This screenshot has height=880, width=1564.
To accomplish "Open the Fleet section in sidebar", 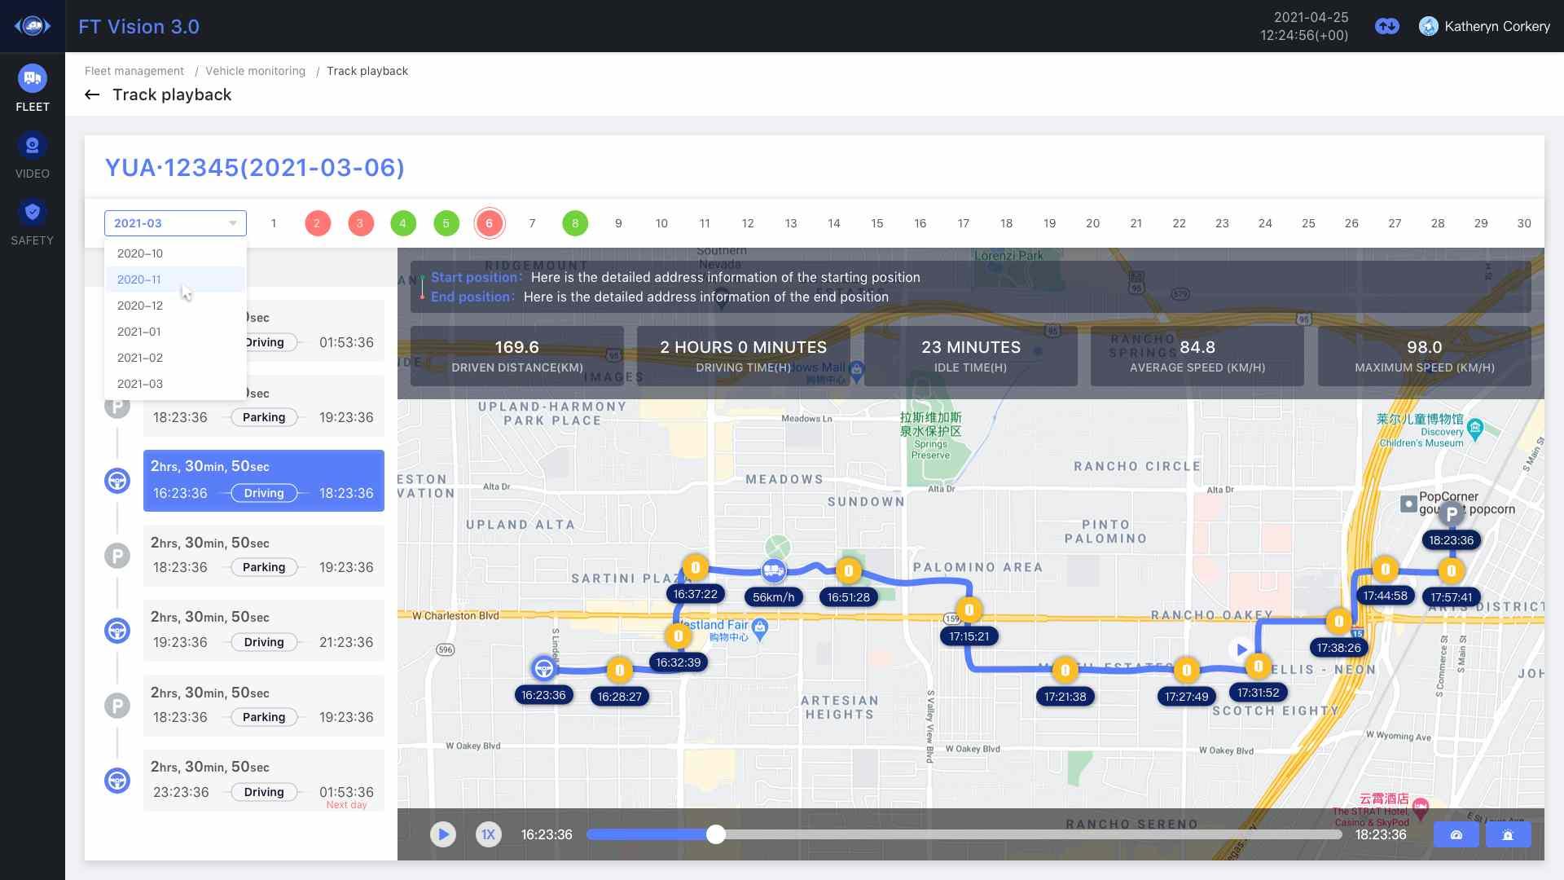I will (33, 87).
